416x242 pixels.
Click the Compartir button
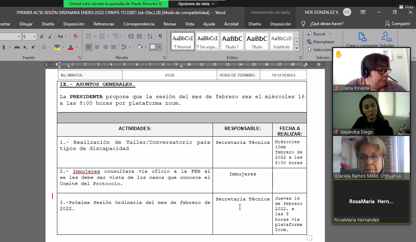(x=397, y=24)
